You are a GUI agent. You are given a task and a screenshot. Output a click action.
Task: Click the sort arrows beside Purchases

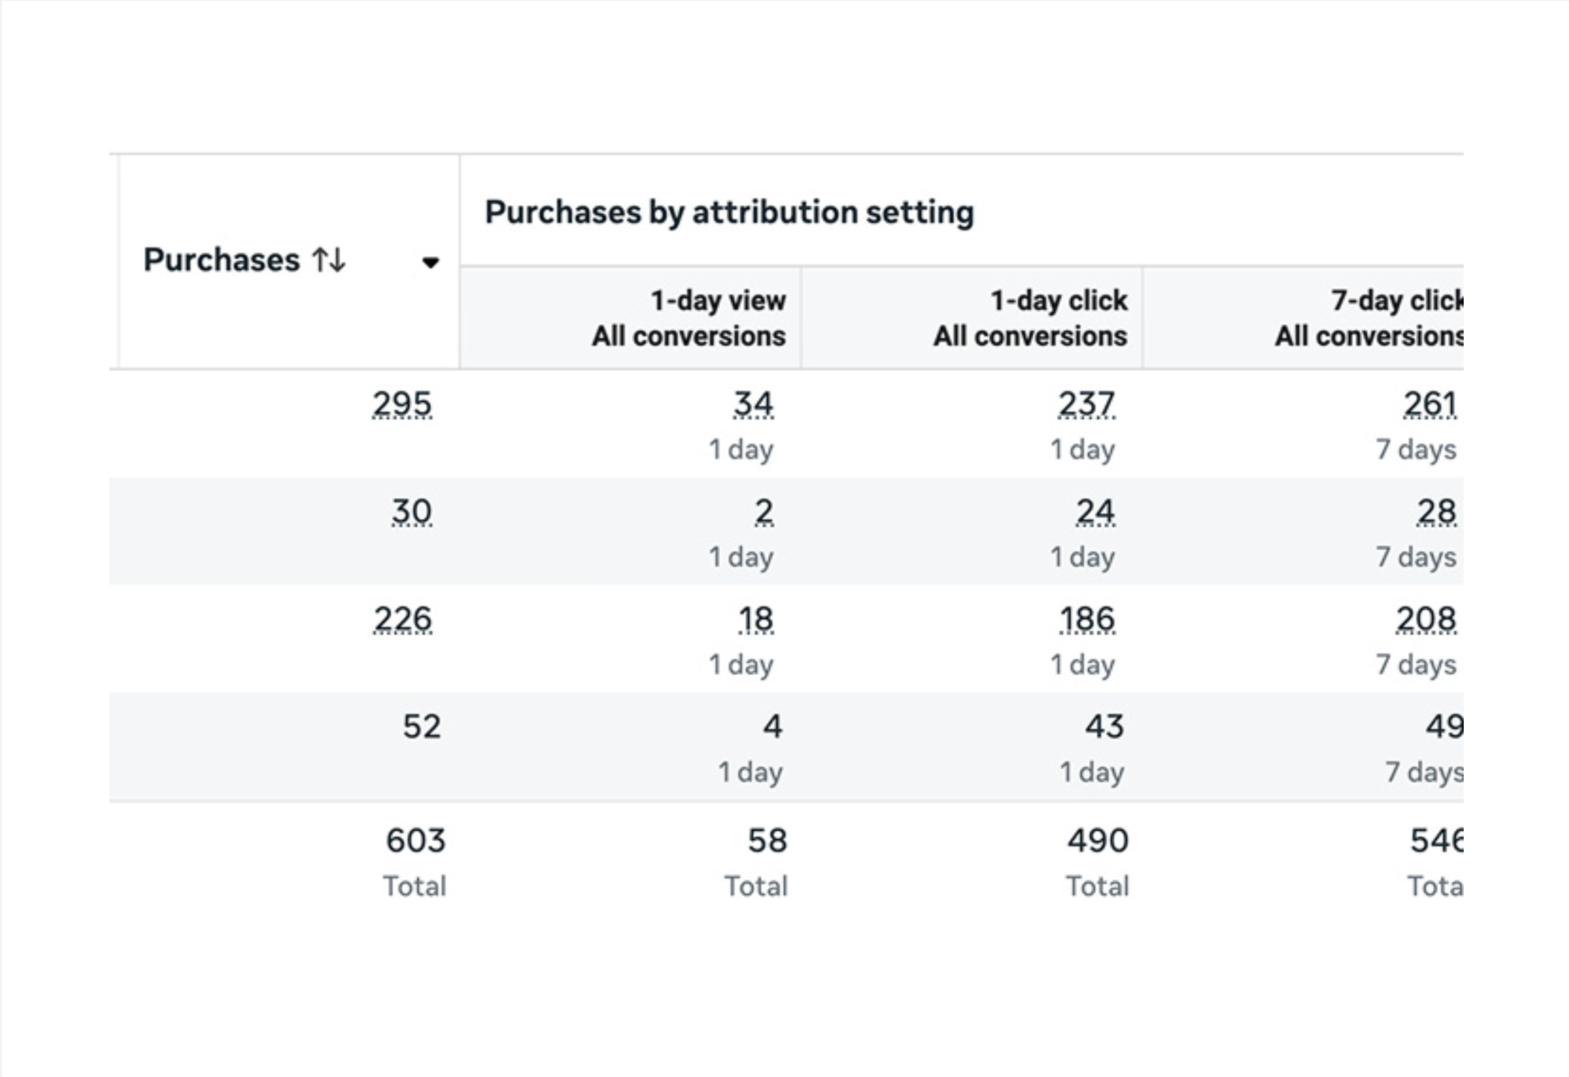pos(329,260)
